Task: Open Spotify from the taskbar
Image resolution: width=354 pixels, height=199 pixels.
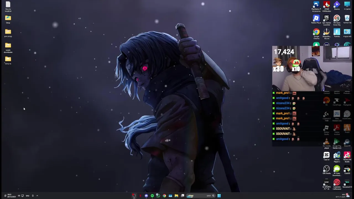Action: tap(152, 196)
